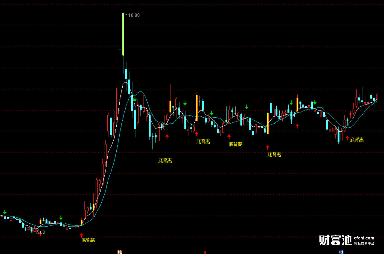
Task: Select the red buy arrow under the 5.62 low
Action: point(40,235)
